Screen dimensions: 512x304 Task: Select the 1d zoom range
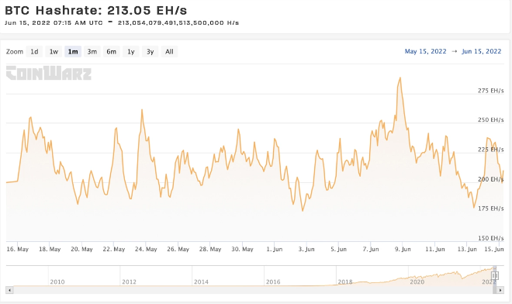coord(34,52)
